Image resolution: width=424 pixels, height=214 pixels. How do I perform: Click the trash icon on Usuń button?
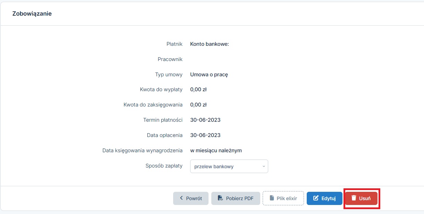tap(354, 198)
